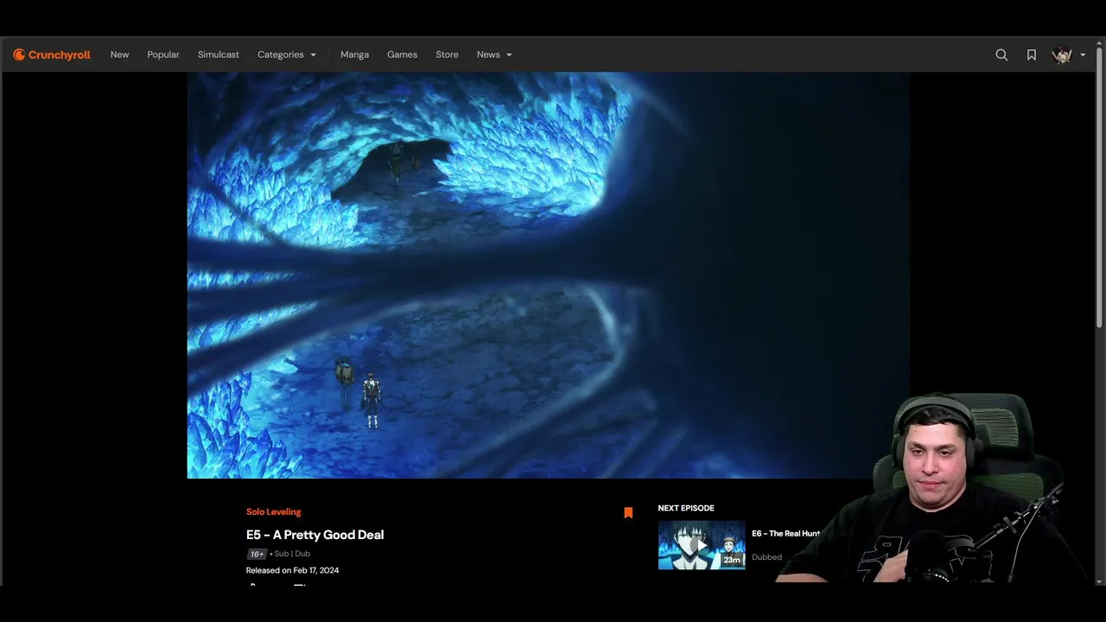
Task: Open Simulcast page
Action: pyautogui.click(x=219, y=54)
